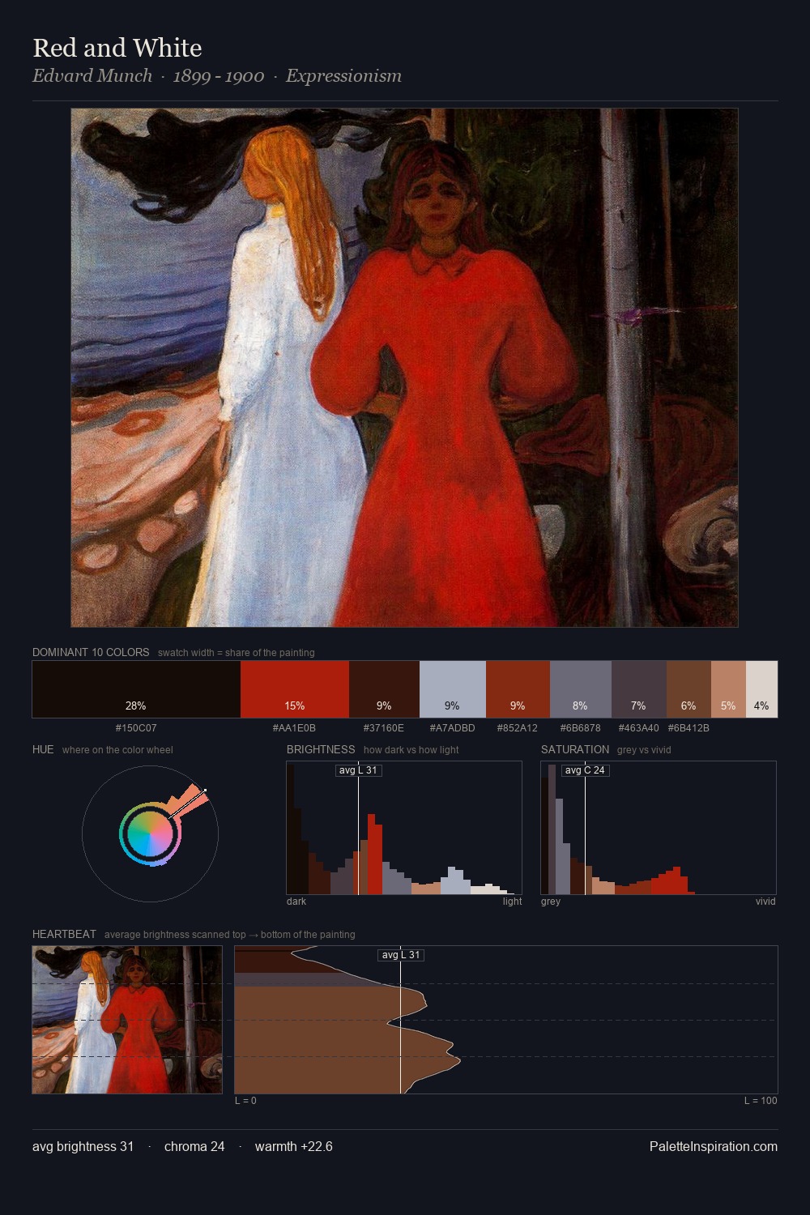Click the 'vivid' axis label
The width and height of the screenshot is (810, 1215).
[765, 902]
